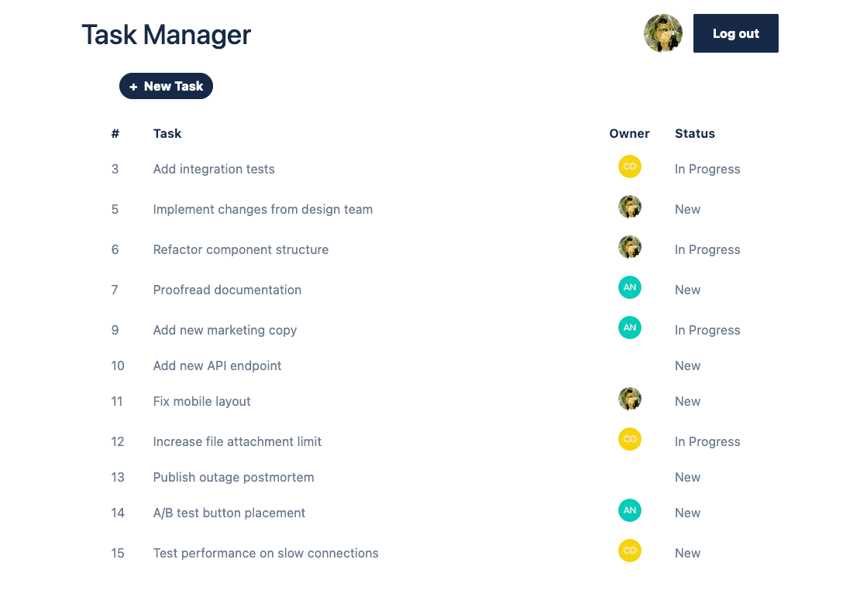Click the CO owner avatar for task 3
Screen dimensions: 860x604
[x=629, y=166]
